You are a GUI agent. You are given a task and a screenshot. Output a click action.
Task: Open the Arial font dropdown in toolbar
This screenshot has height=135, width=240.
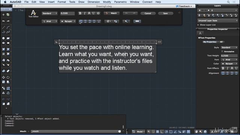coord(49,21)
